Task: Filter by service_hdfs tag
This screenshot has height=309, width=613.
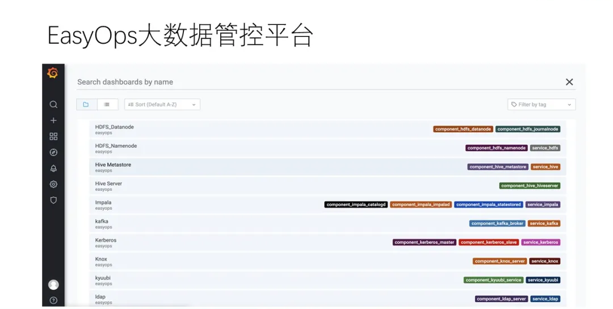Action: tap(545, 148)
